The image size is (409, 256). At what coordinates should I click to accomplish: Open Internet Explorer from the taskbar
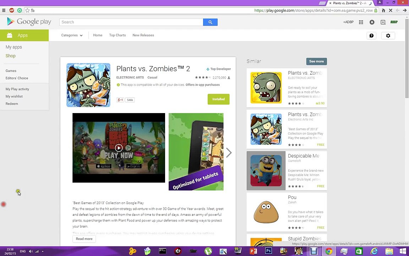click(x=374, y=251)
